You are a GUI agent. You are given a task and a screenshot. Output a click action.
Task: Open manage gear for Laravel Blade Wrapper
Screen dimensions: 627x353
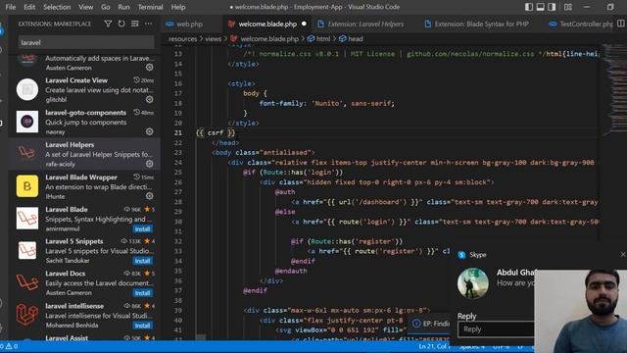(149, 196)
